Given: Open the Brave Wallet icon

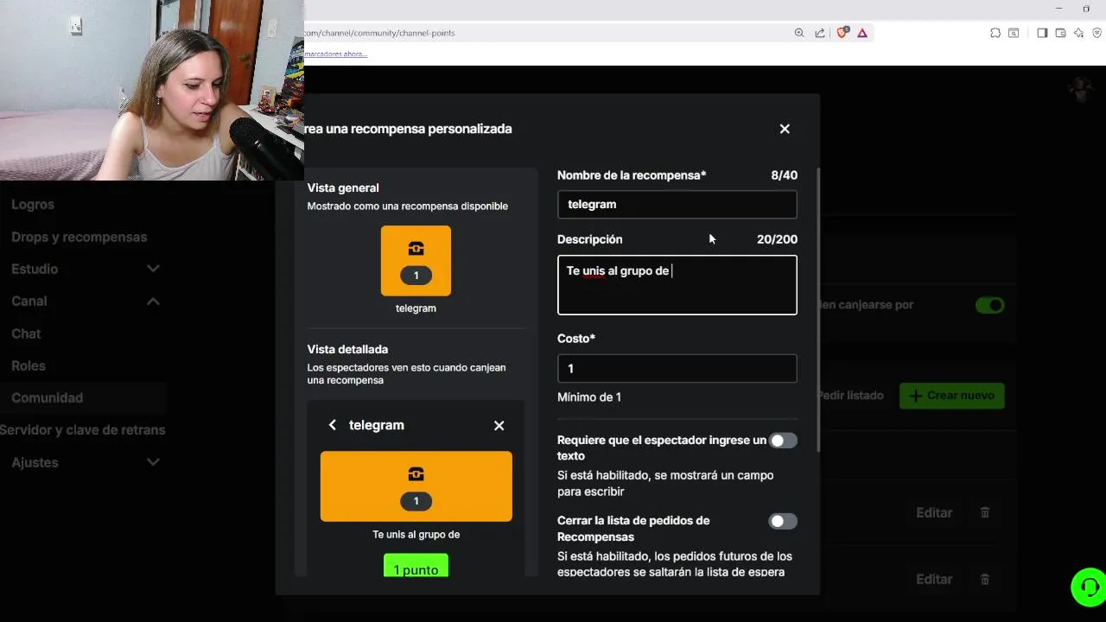Looking at the screenshot, I should pos(1060,33).
